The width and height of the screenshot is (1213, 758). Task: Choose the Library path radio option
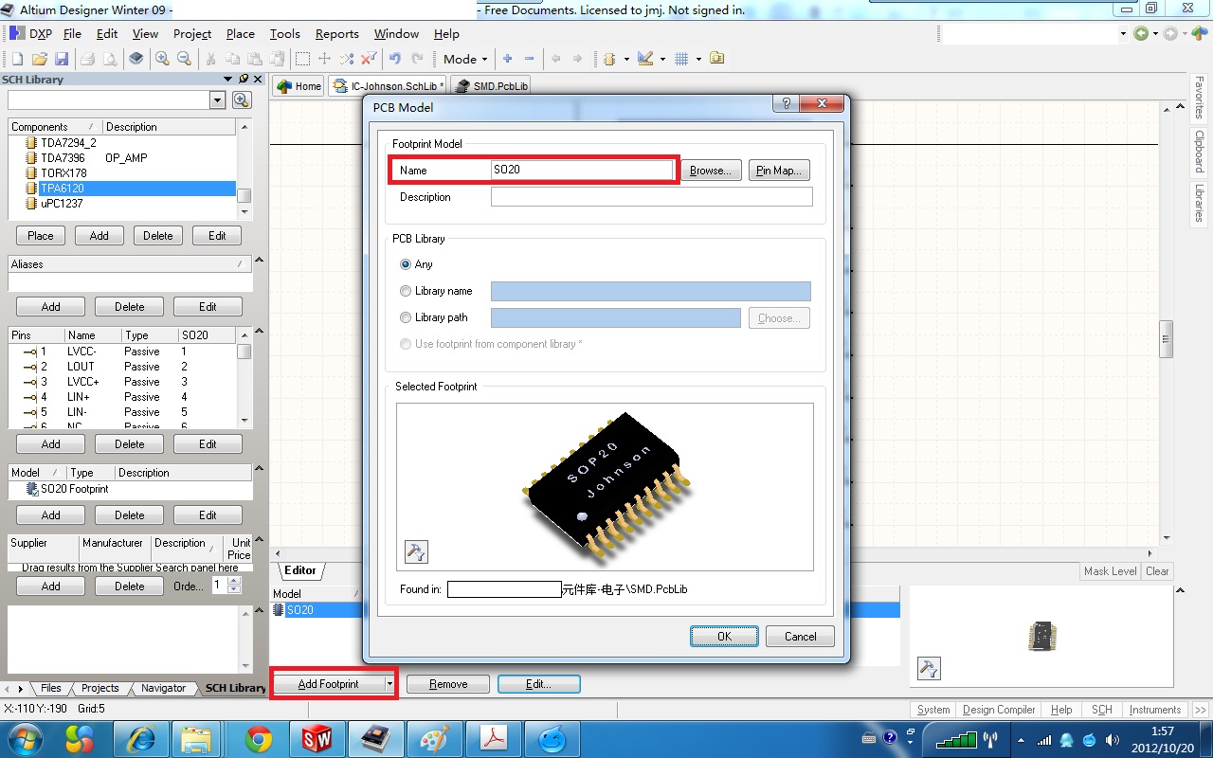point(406,317)
